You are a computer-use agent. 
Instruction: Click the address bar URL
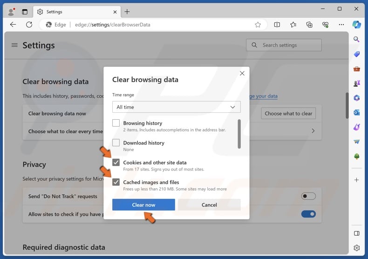point(112,25)
